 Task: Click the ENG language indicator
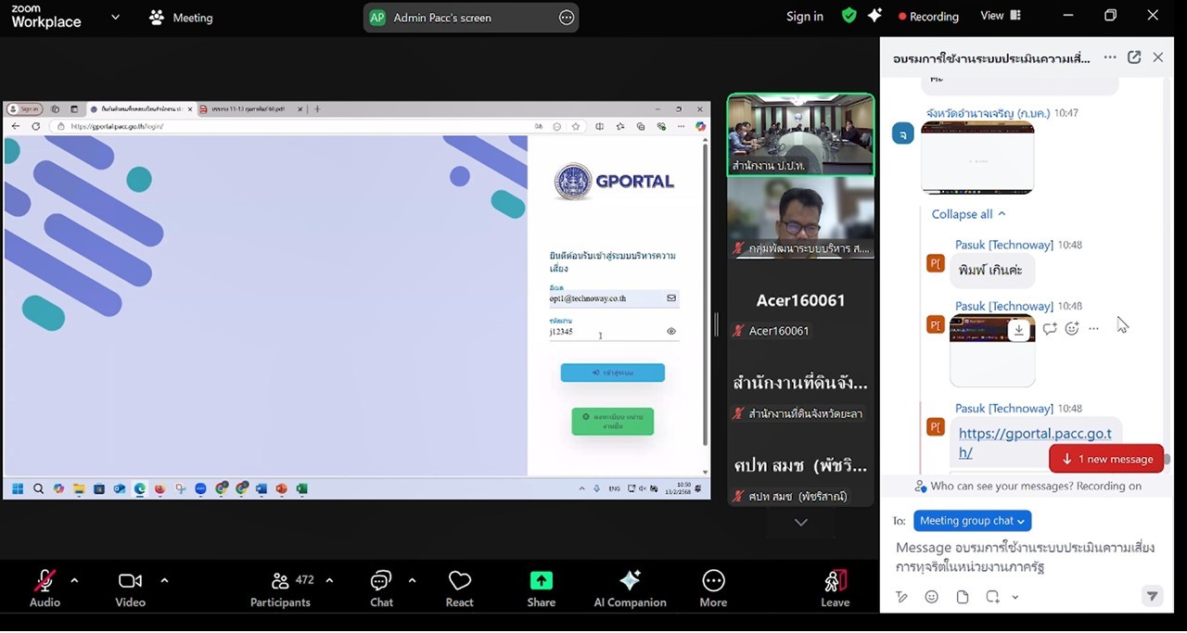pyautogui.click(x=614, y=488)
